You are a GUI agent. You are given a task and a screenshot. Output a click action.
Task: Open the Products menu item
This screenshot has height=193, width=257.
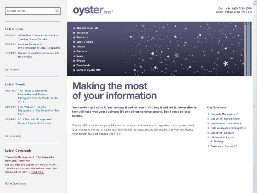[x=82, y=37]
